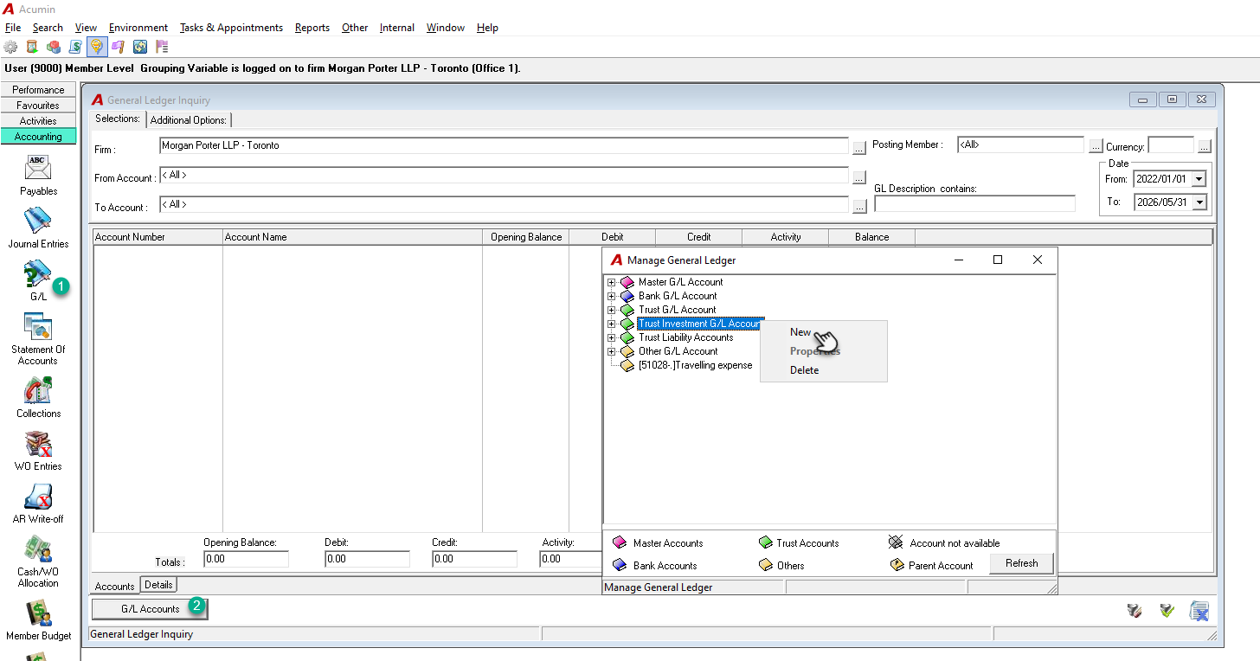This screenshot has height=661, width=1260.
Task: Click the G/L Accounts button
Action: (x=151, y=609)
